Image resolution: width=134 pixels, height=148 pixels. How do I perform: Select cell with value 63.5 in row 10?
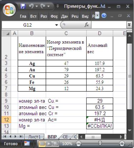point(100,107)
